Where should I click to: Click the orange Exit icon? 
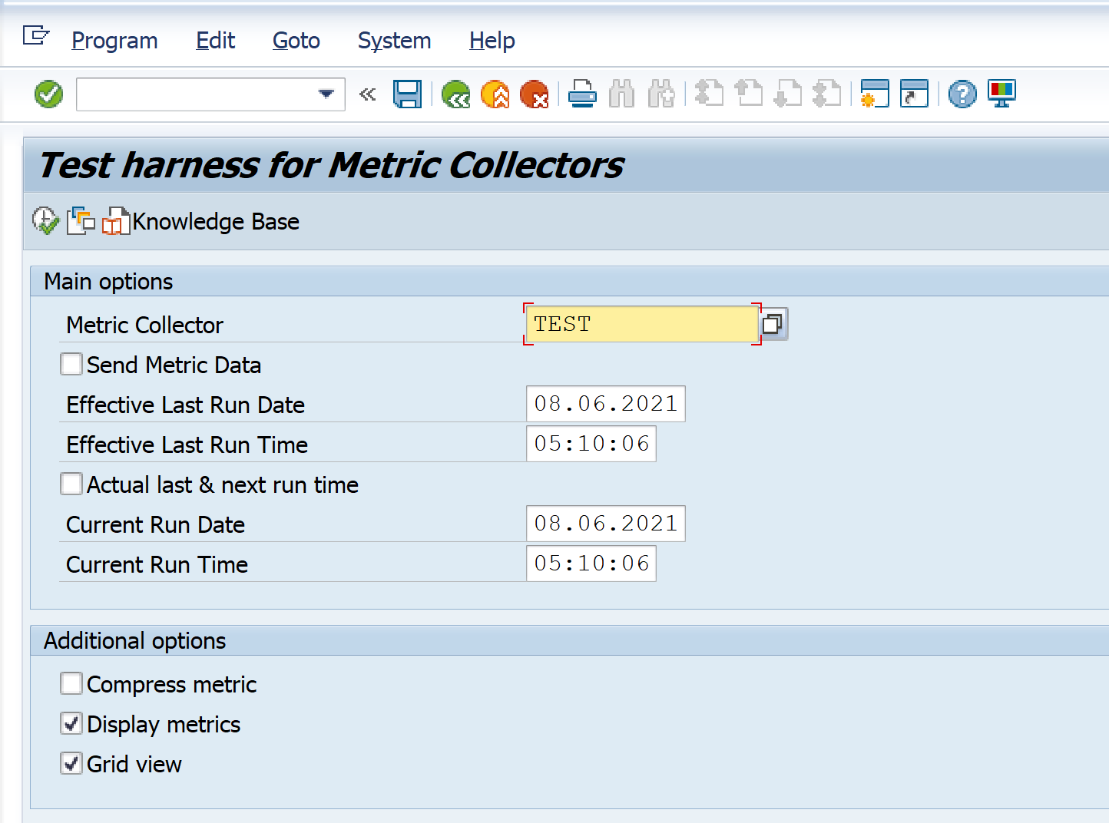tap(495, 94)
